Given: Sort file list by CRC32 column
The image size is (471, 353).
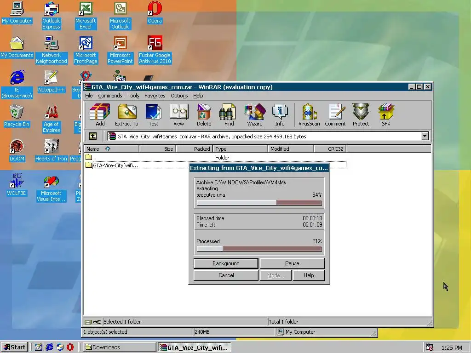Looking at the screenshot, I should (330, 148).
